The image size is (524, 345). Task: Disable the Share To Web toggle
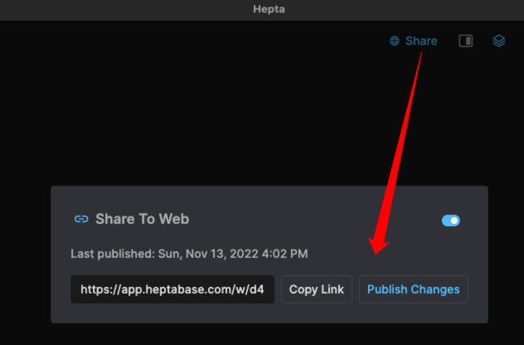coord(450,221)
